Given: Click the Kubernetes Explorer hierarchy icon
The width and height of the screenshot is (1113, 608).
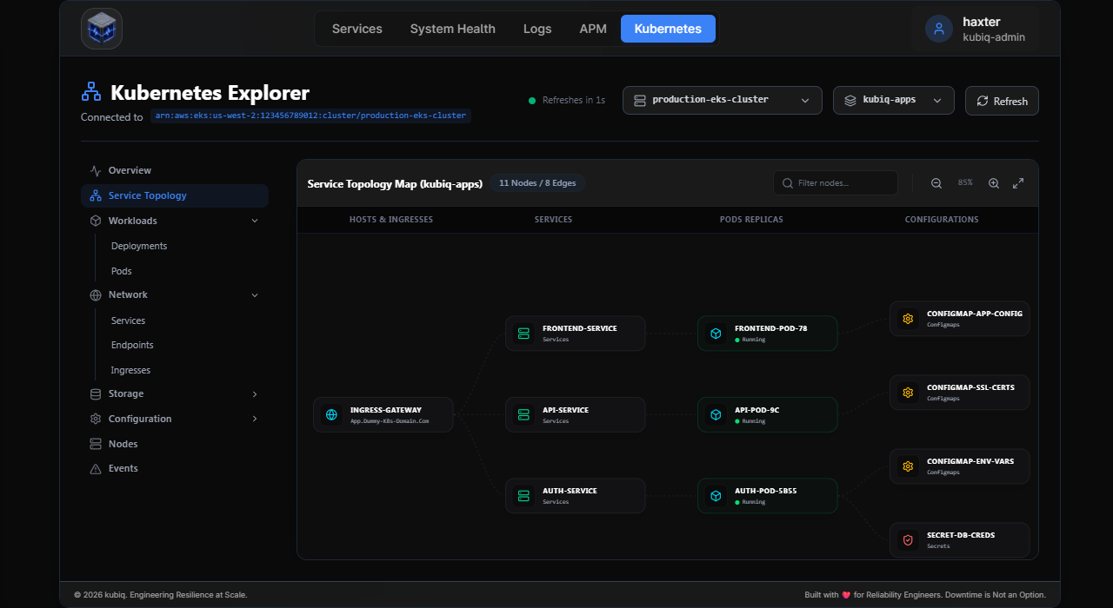Looking at the screenshot, I should (91, 92).
